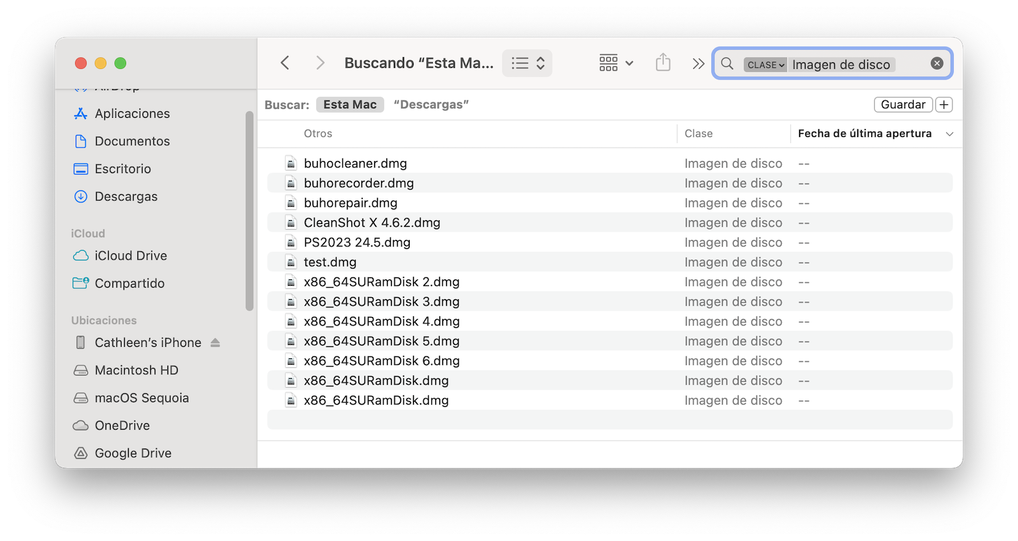This screenshot has height=541, width=1018.
Task: Click the disk image icon of test.dmg
Action: coord(291,262)
